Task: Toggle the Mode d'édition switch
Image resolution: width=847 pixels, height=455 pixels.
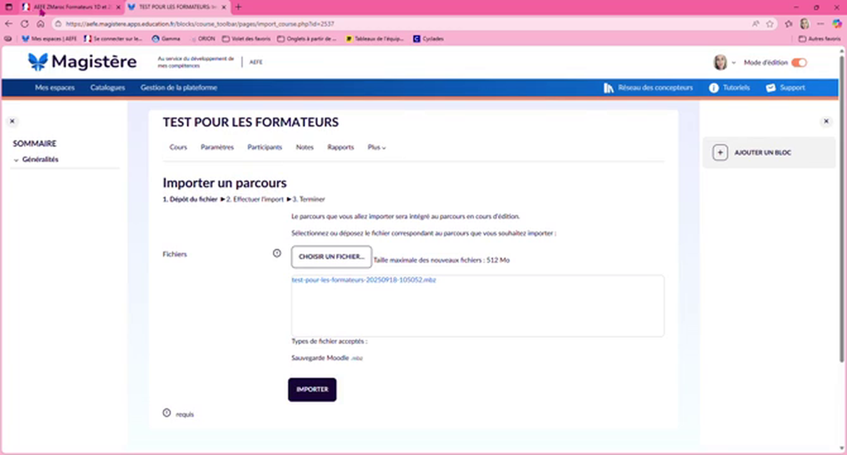Action: coord(799,63)
